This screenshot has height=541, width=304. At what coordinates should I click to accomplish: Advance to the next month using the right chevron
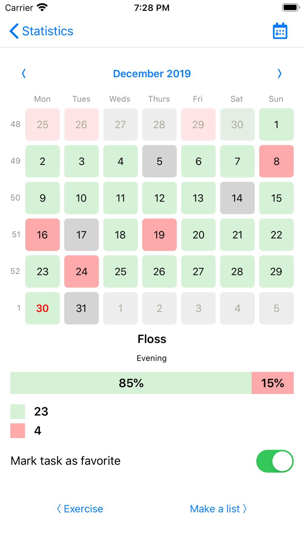280,74
